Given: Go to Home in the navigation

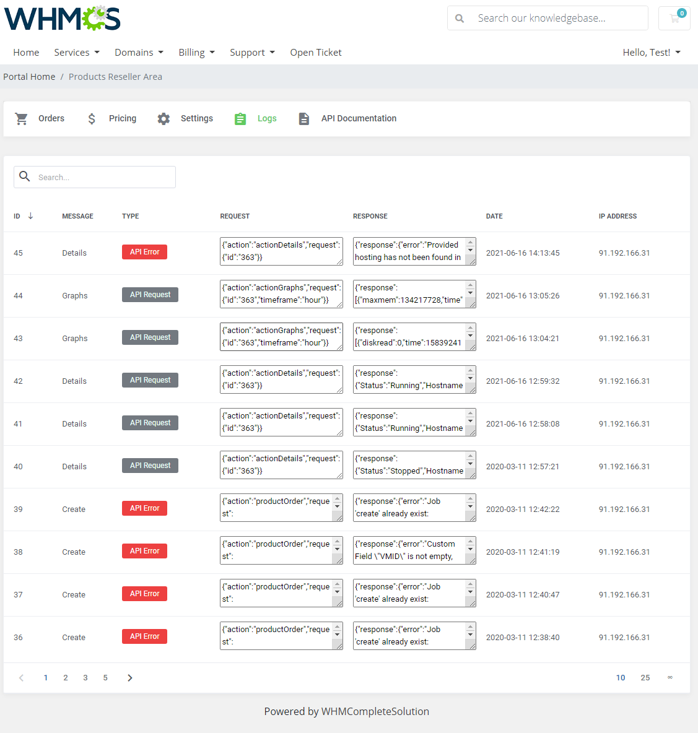Looking at the screenshot, I should [x=26, y=53].
